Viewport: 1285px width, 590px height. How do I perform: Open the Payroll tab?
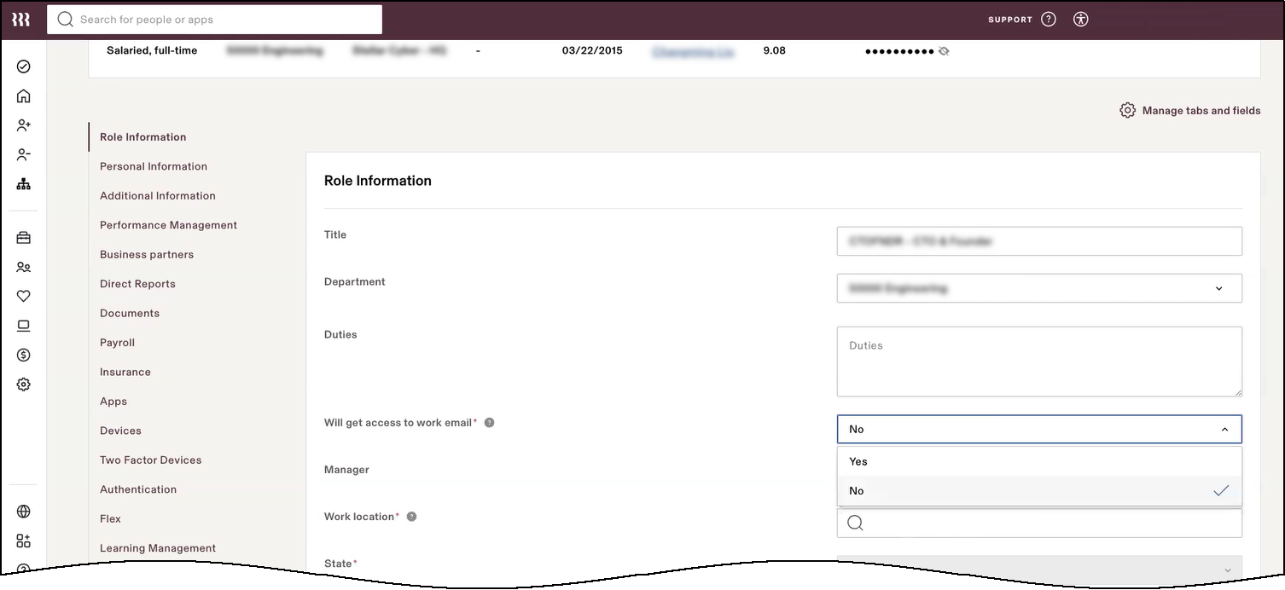tap(117, 342)
